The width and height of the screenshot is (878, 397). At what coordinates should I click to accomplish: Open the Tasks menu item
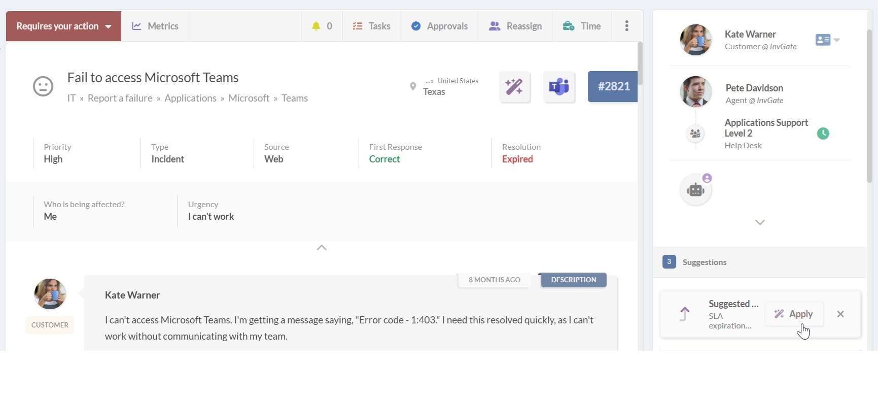click(372, 26)
